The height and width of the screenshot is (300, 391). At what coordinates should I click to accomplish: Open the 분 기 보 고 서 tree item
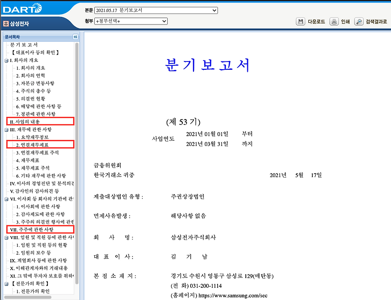coord(24,45)
